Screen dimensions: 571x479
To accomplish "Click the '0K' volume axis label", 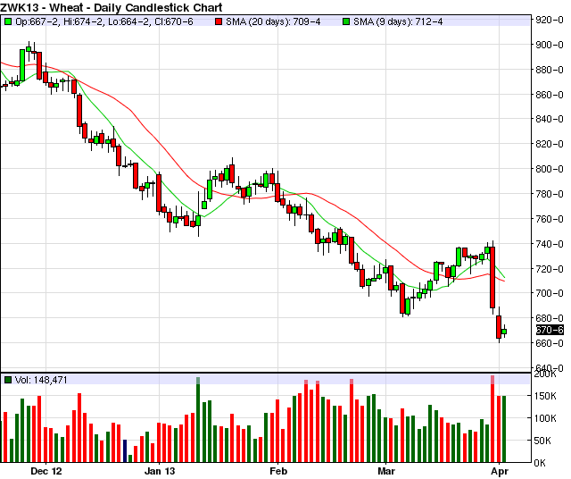I will 540,463.
